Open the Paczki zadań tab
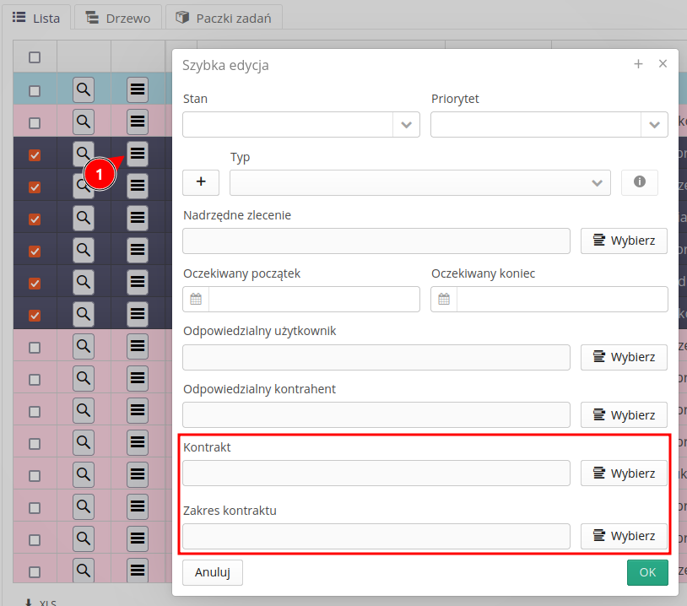687x606 pixels. tap(224, 18)
